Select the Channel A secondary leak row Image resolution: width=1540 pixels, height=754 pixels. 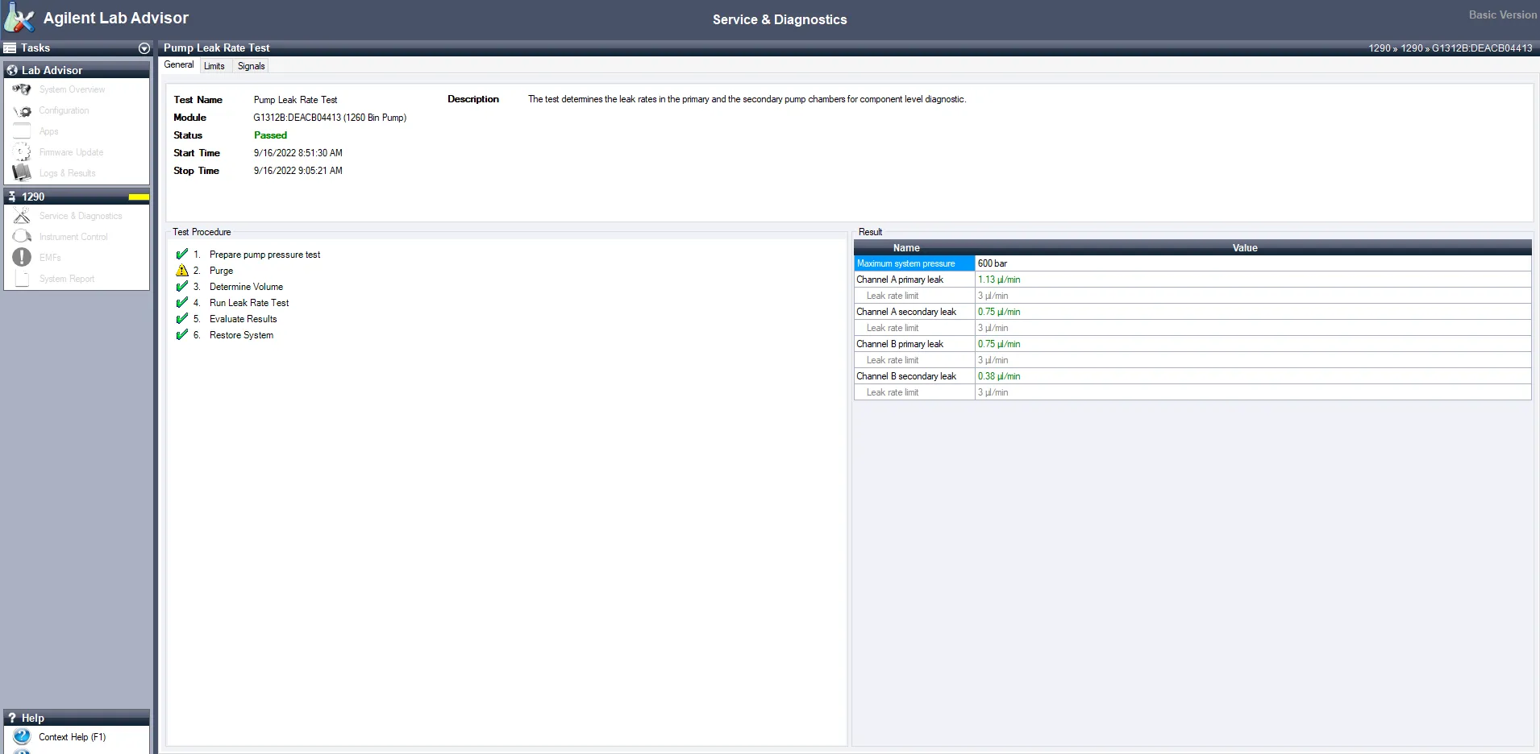tap(1192, 312)
